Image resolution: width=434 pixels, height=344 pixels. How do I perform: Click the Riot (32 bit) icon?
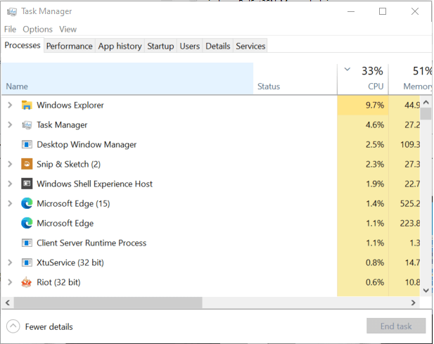coord(27,282)
